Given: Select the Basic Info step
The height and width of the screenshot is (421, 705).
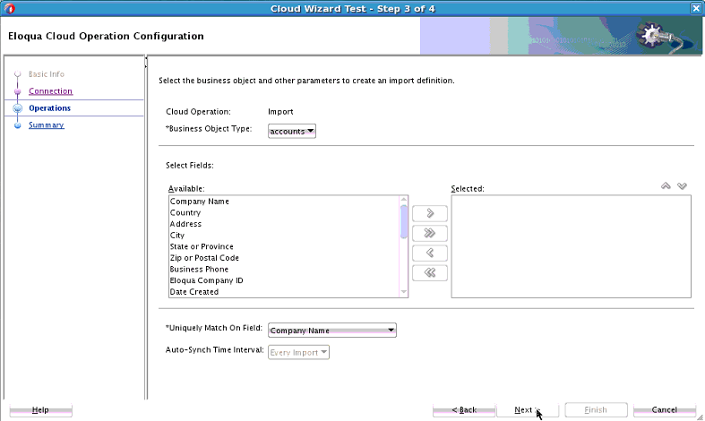Looking at the screenshot, I should pyautogui.click(x=47, y=73).
